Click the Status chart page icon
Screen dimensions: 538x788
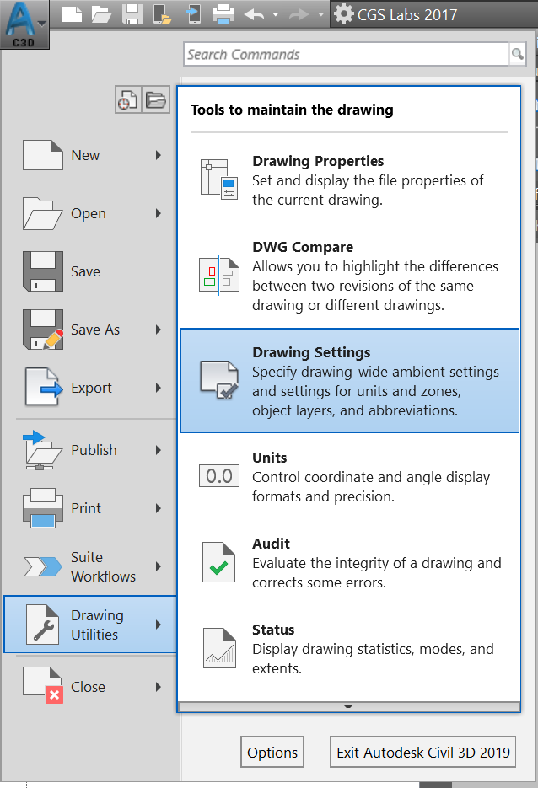click(x=219, y=648)
